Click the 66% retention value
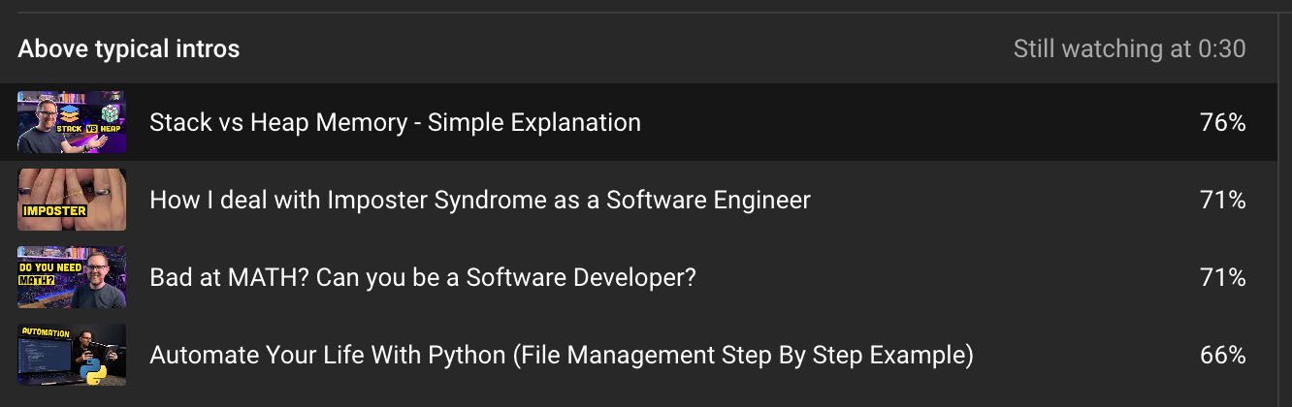The height and width of the screenshot is (407, 1292). pyautogui.click(x=1222, y=355)
